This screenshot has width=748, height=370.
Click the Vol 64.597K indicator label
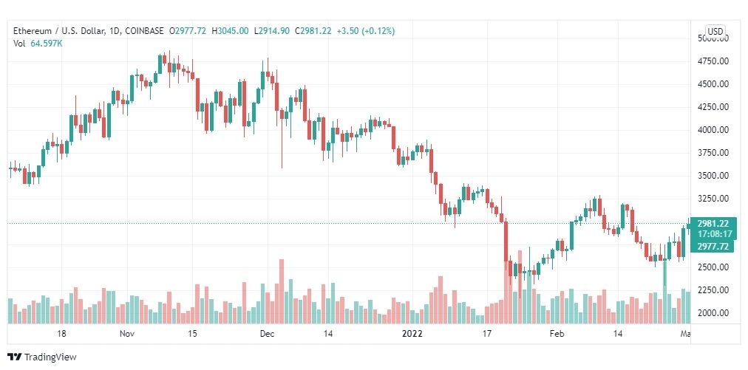(38, 44)
